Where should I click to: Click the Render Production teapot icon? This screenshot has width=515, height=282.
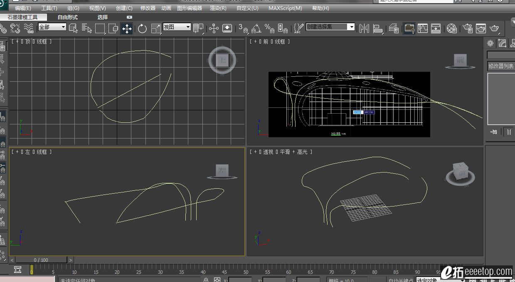(495, 28)
